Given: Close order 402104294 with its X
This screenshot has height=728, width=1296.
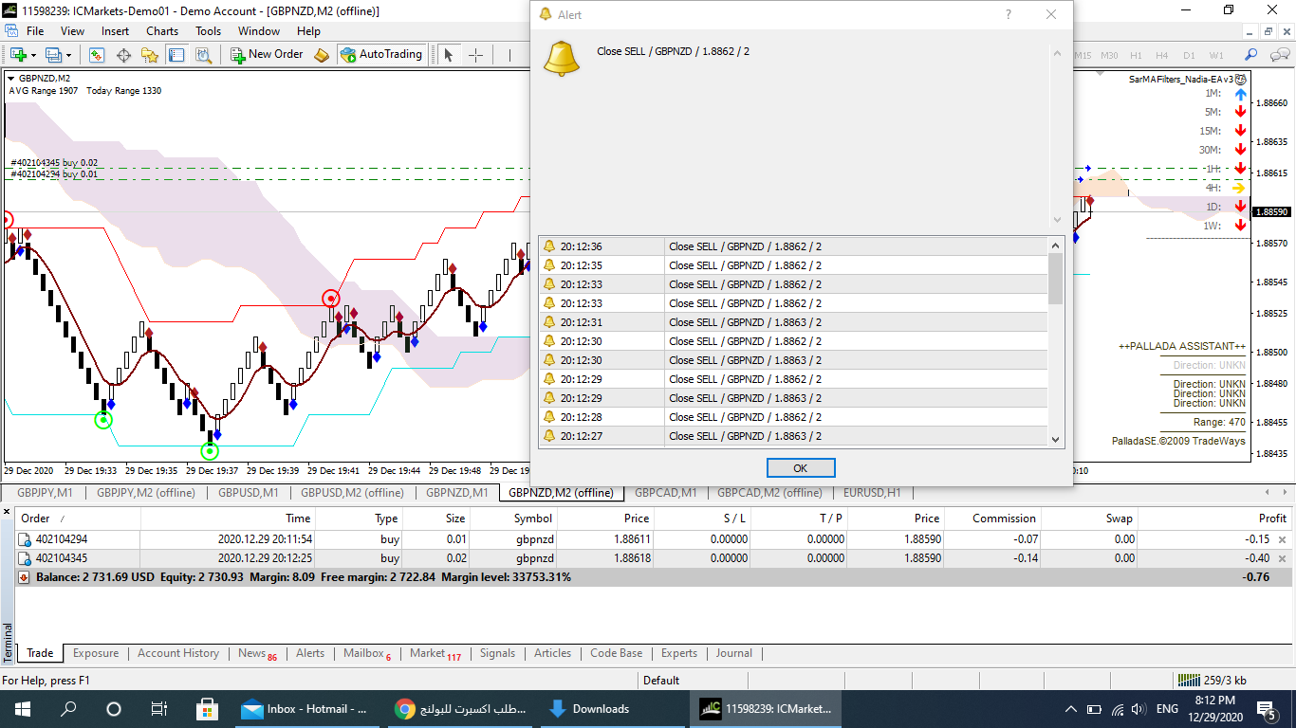Looking at the screenshot, I should [x=1282, y=539].
